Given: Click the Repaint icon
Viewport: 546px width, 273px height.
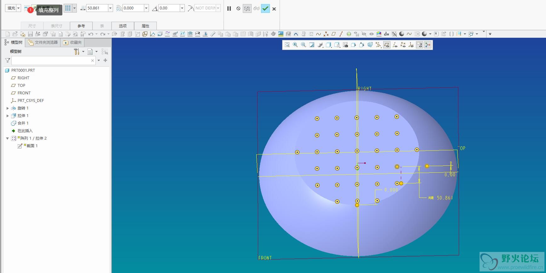Looking at the screenshot, I should (x=312, y=45).
